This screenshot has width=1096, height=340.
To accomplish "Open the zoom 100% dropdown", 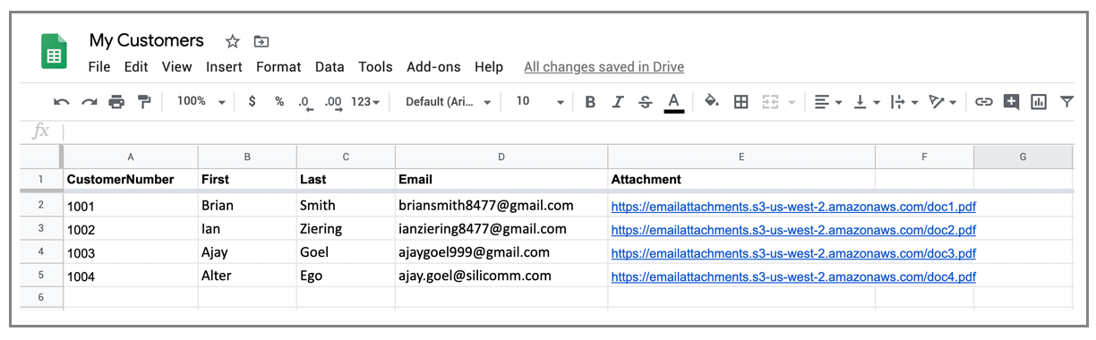I will (201, 102).
